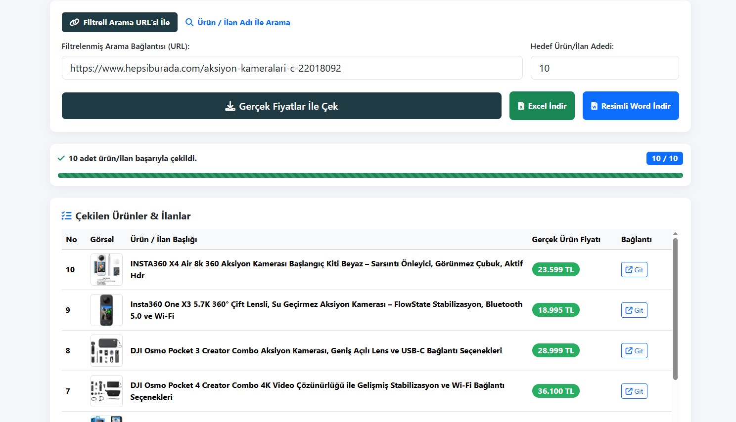Click DJI Osmo Pocket 3 product thumbnail

tap(106, 350)
